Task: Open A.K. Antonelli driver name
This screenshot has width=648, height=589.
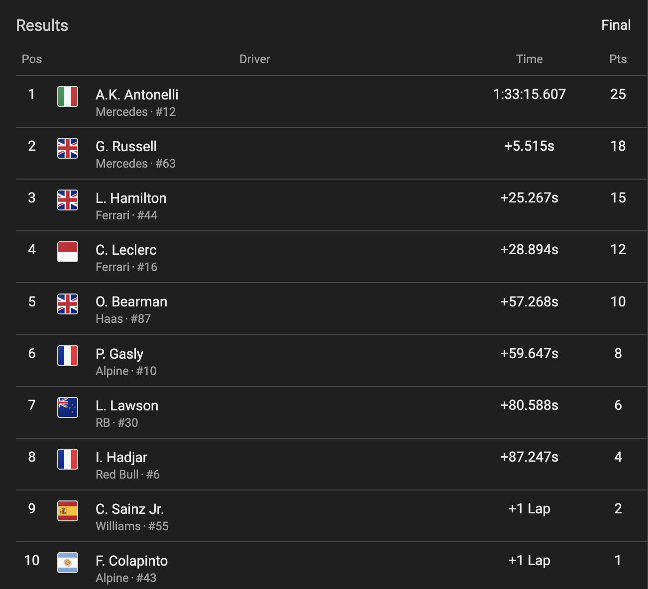Action: click(137, 95)
